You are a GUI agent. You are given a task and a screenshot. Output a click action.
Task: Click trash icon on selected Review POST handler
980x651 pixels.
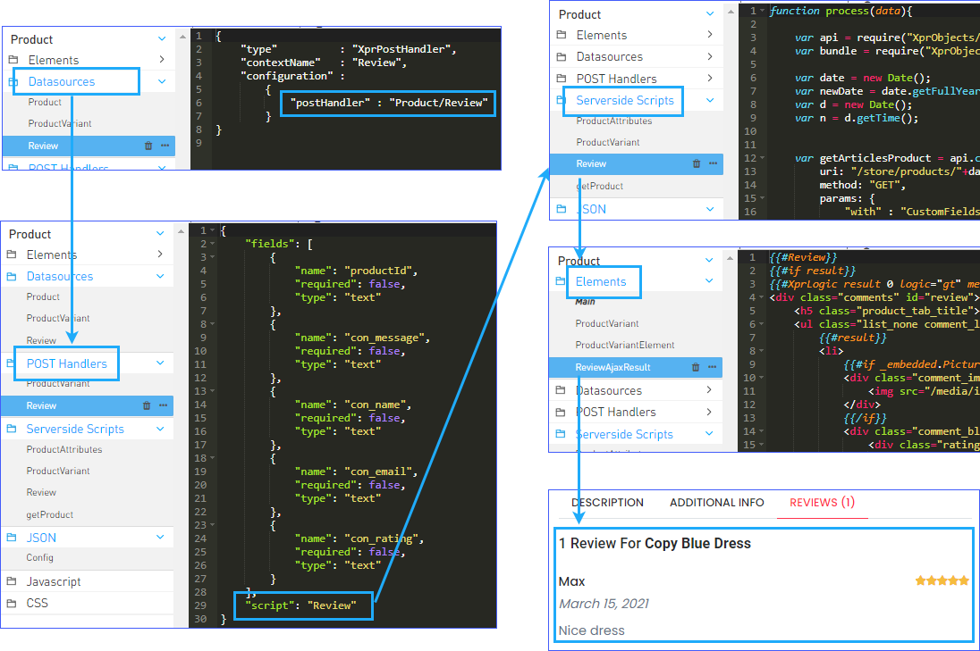148,405
